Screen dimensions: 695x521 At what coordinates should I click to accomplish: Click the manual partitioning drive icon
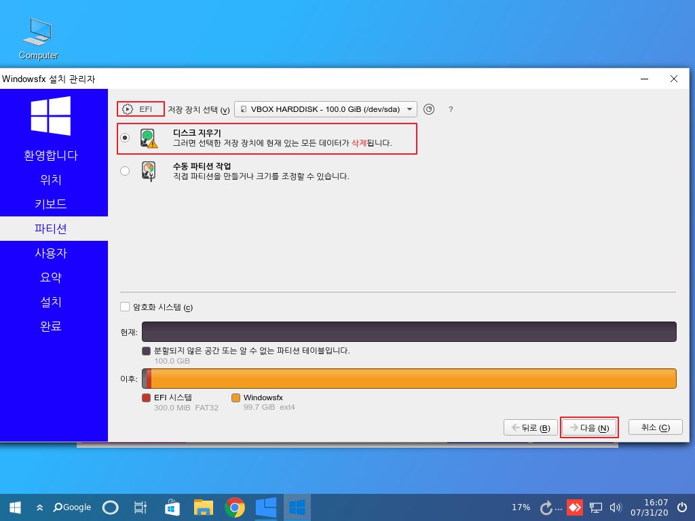pyautogui.click(x=149, y=172)
